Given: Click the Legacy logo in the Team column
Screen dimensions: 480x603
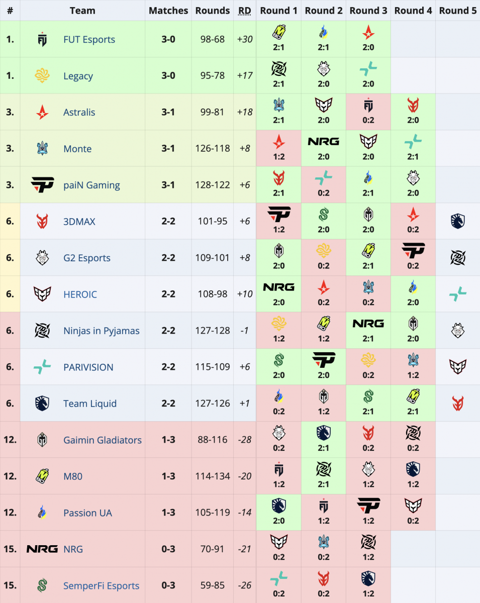Looking at the screenshot, I should (42, 76).
